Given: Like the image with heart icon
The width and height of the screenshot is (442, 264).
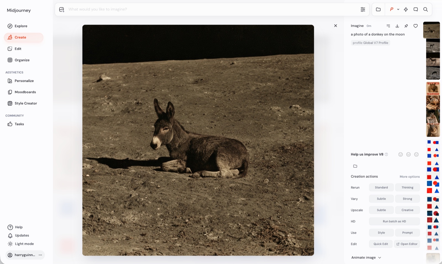Looking at the screenshot, I should tap(415, 26).
